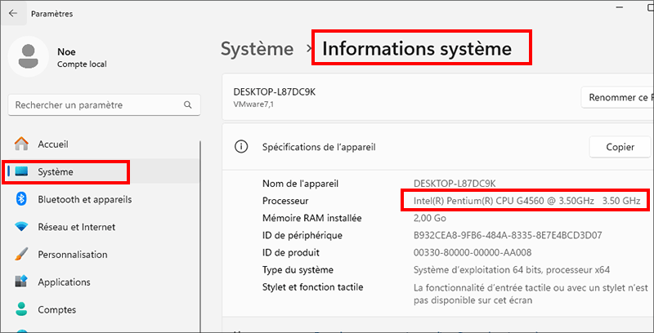The width and height of the screenshot is (654, 333).
Task: Click the Comptes person icon
Action: pyautogui.click(x=21, y=309)
